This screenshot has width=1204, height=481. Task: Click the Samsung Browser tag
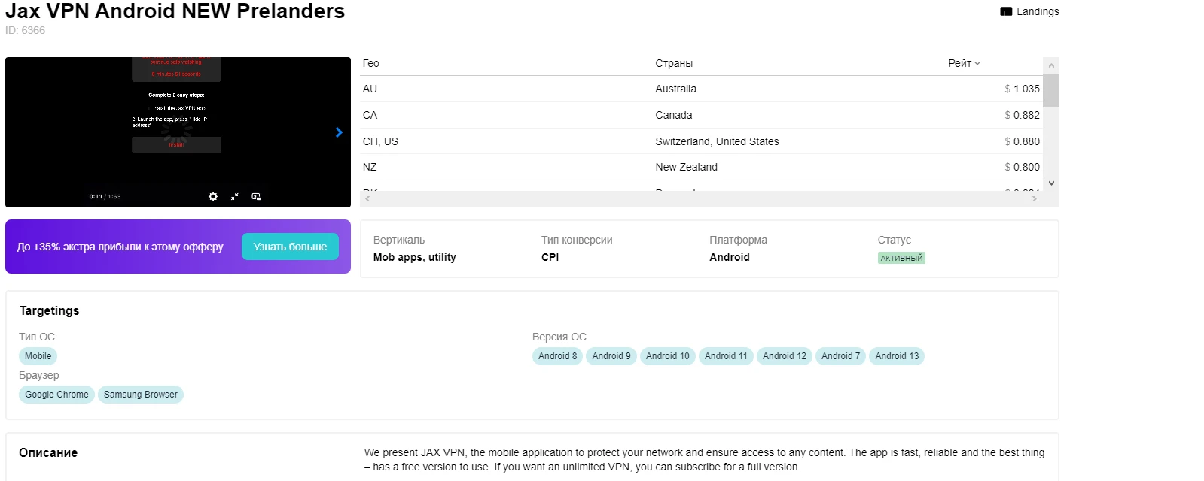(x=141, y=395)
